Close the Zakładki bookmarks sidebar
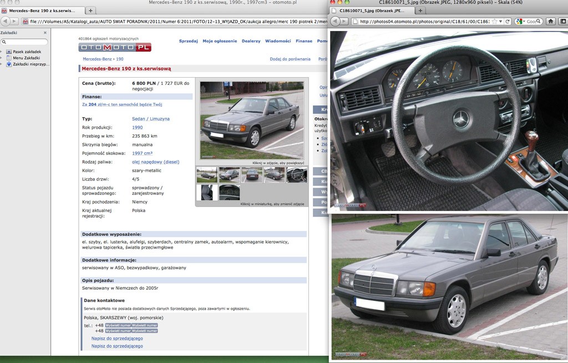The image size is (568, 363). click(x=45, y=33)
